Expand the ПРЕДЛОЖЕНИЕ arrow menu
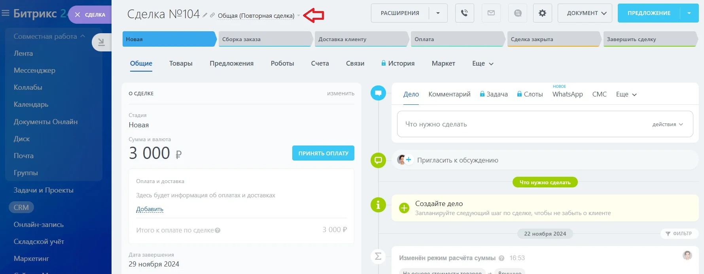Image resolution: width=704 pixels, height=274 pixels. (x=689, y=13)
